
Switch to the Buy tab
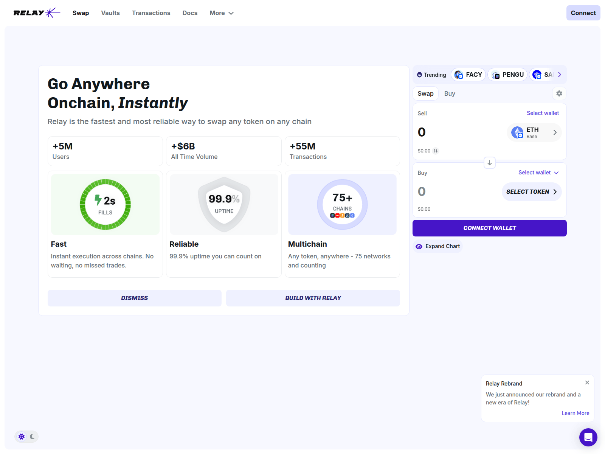(449, 93)
